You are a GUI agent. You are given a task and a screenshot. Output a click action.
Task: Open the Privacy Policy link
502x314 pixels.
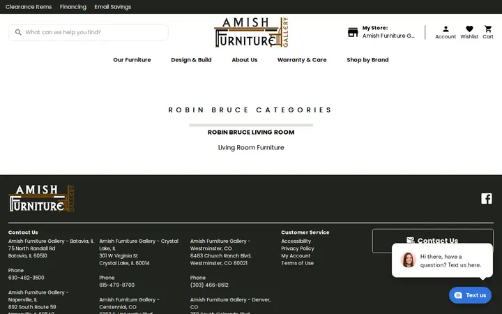298,248
